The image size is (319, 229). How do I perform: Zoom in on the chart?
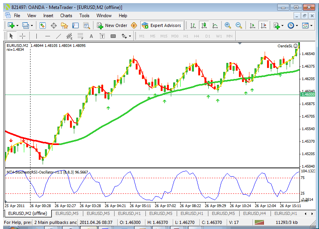228,25
